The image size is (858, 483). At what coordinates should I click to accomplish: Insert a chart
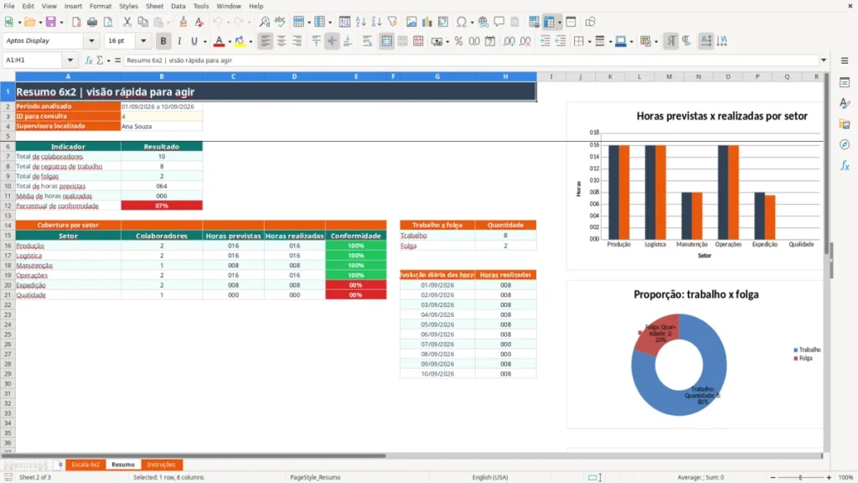click(426, 22)
